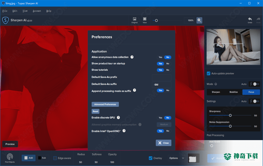Choose Yes for product tour on startup
This screenshot has width=263, height=166.
(x=160, y=64)
